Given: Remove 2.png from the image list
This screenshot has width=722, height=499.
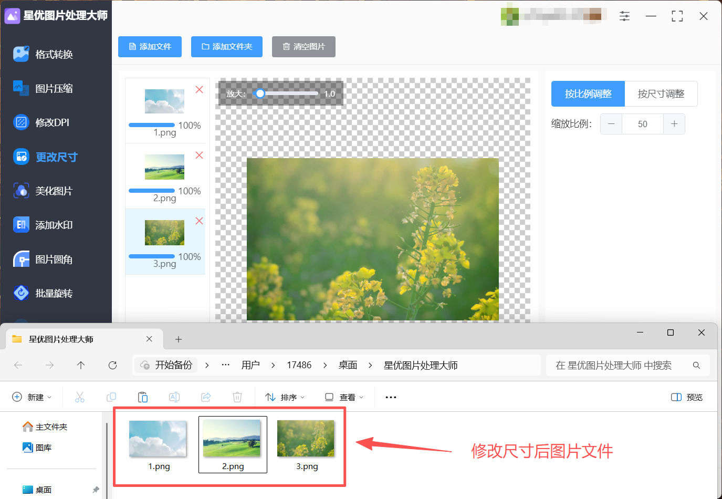Looking at the screenshot, I should click(199, 155).
